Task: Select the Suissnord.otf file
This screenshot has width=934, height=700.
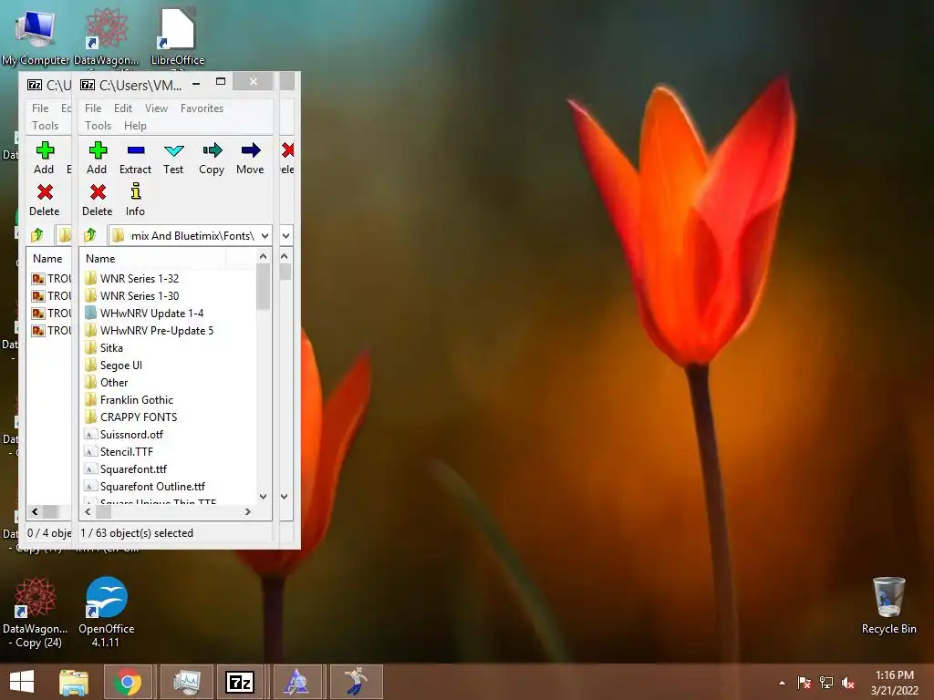Action: [x=131, y=434]
